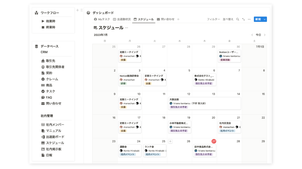The height and width of the screenshot is (169, 302).
Task: Click the stop icon beside 終業時
Action: pos(43,27)
